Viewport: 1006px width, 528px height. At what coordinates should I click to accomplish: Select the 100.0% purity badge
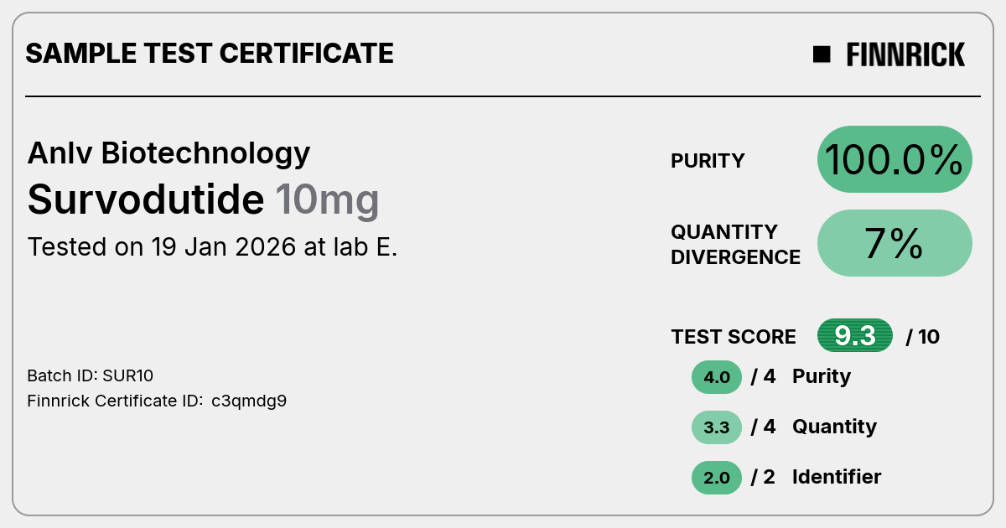(x=895, y=159)
